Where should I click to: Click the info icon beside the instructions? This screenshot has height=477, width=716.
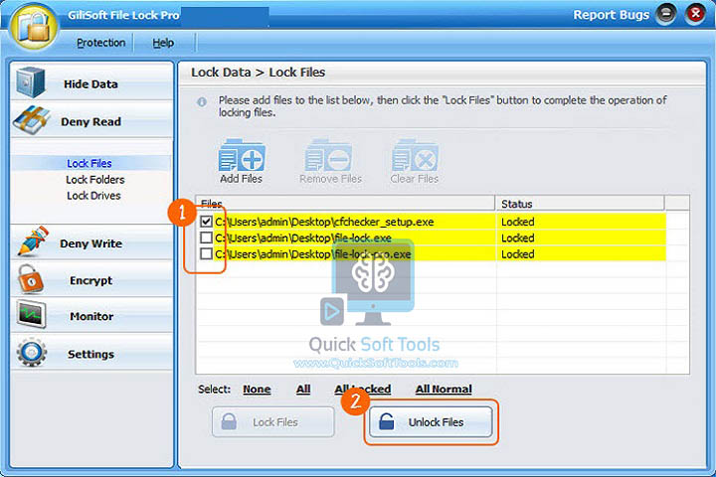[x=202, y=101]
